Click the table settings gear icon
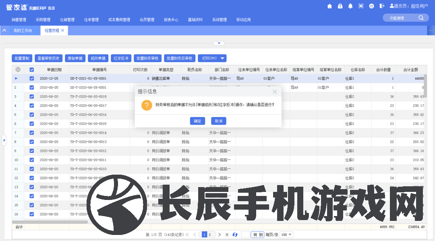The image size is (435, 241). [18, 70]
